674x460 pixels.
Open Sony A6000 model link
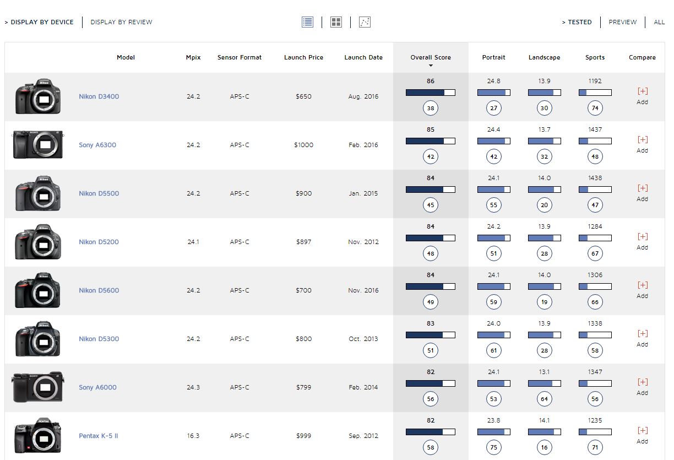click(x=97, y=387)
